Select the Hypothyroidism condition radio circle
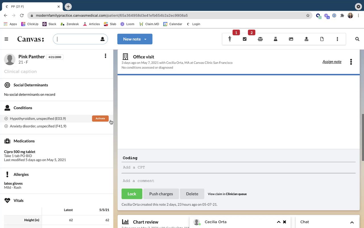Image resolution: width=364 pixels, height=228 pixels. point(6,119)
